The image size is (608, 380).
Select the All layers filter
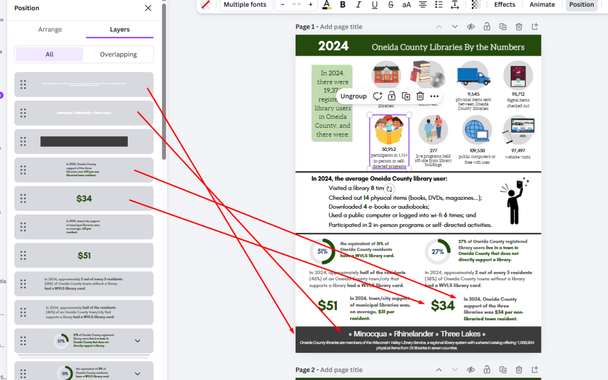tap(48, 54)
